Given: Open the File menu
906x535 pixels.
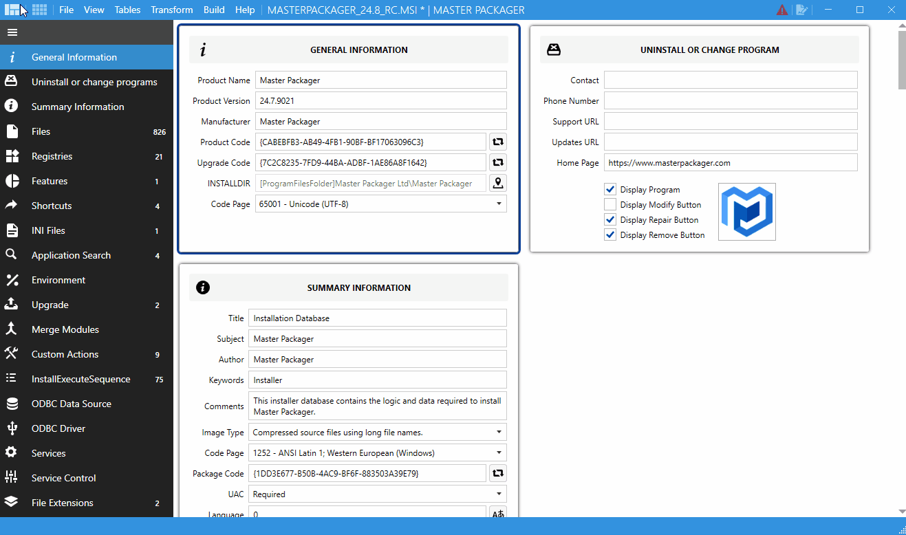Looking at the screenshot, I should pyautogui.click(x=66, y=10).
